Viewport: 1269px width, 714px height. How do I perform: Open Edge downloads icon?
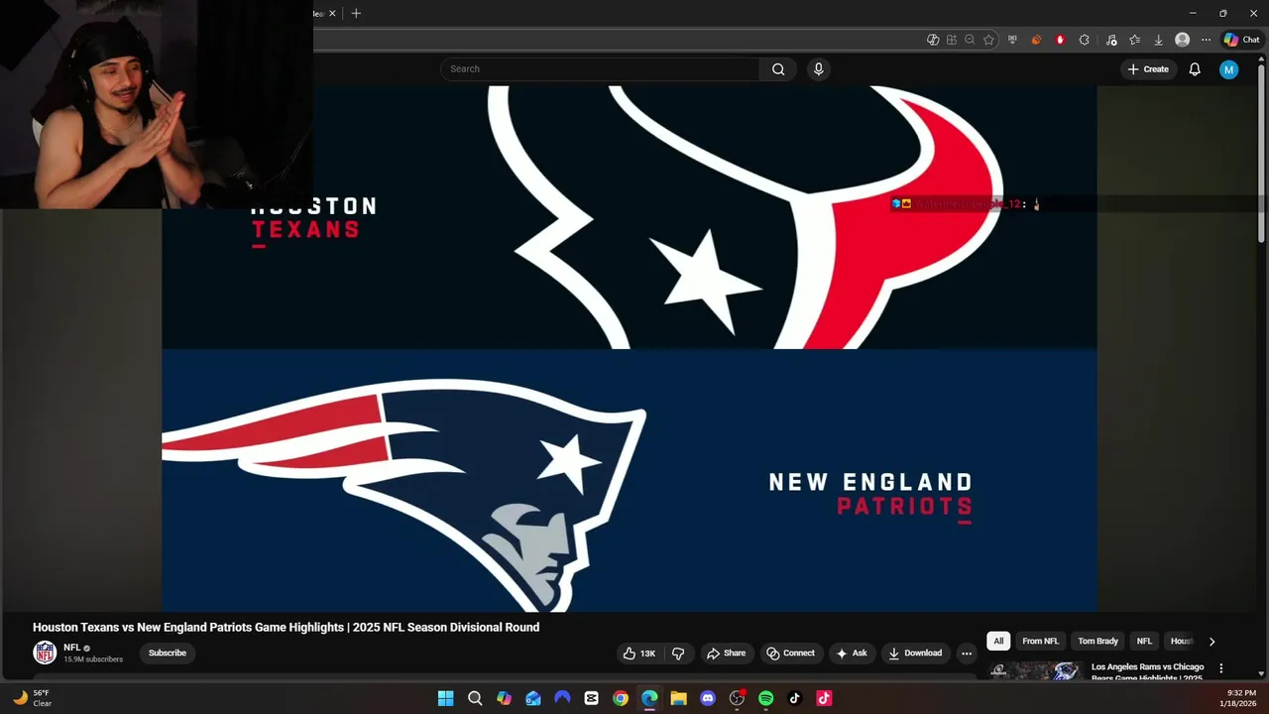1158,40
